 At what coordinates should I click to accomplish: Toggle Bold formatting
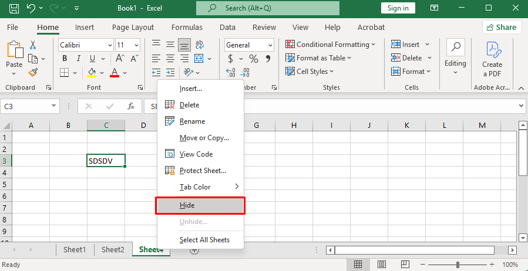pyautogui.click(x=65, y=59)
